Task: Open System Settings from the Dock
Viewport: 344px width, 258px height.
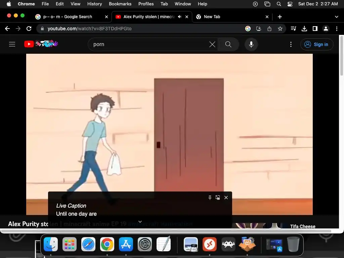Action: click(x=145, y=244)
